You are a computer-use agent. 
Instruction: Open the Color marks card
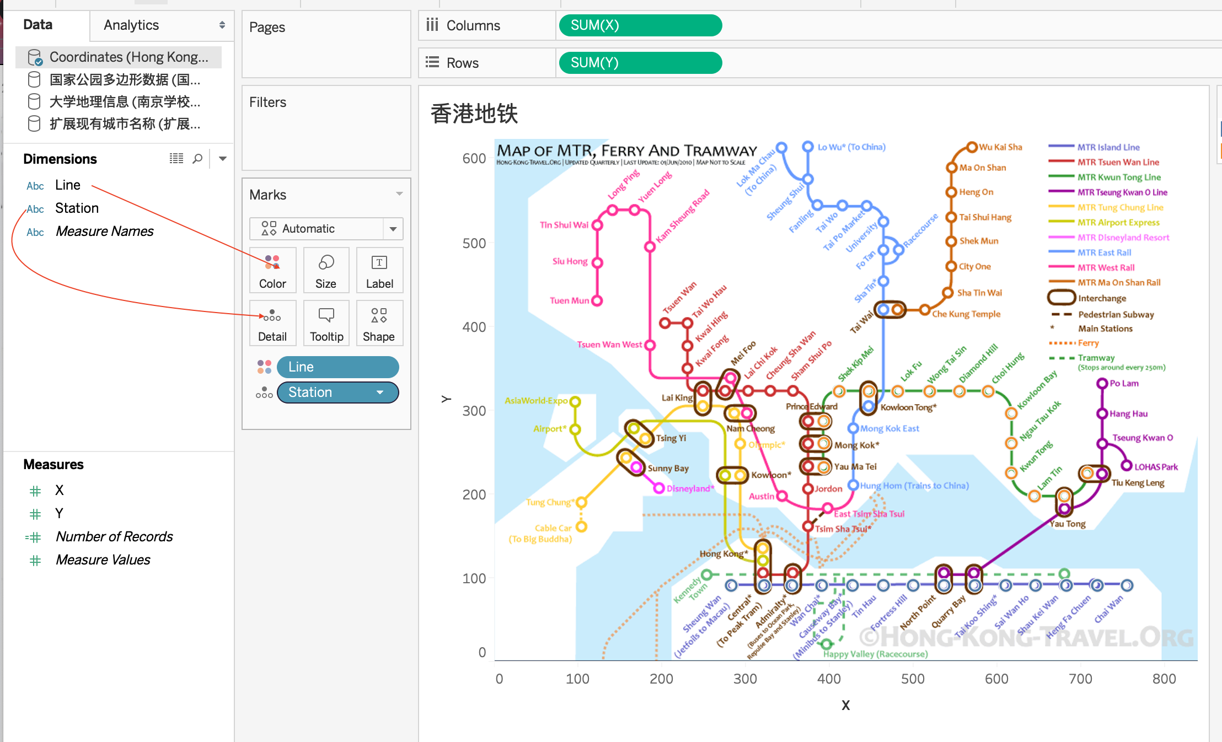(x=272, y=270)
